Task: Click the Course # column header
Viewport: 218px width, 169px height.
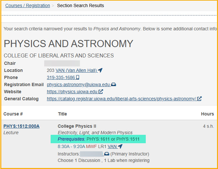Action: pos(13,114)
